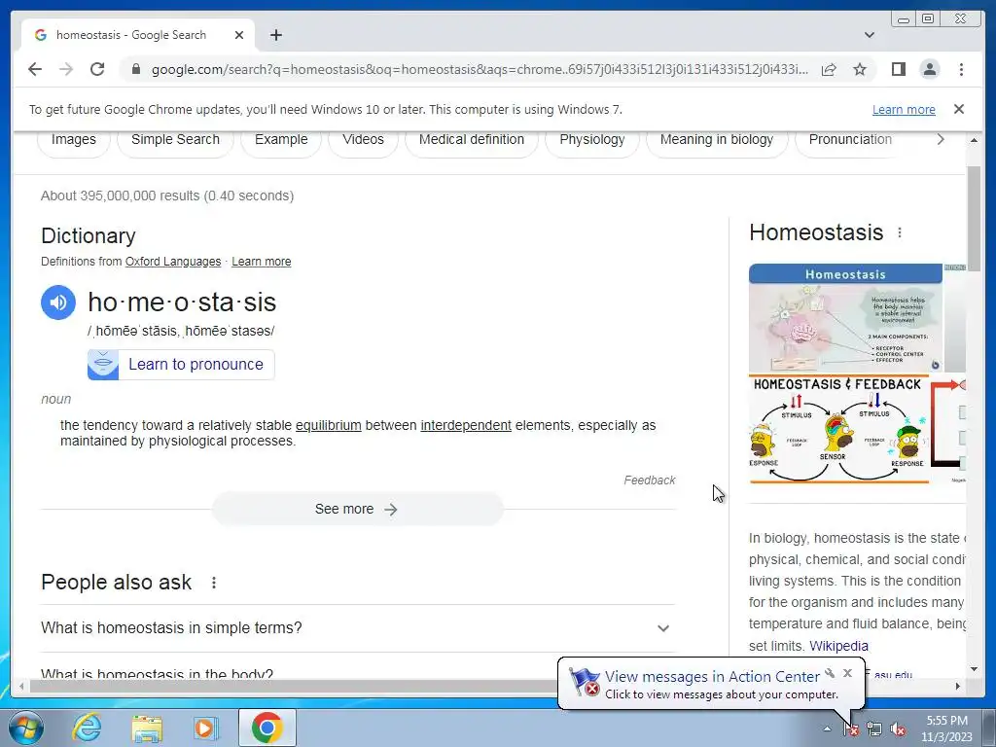Open the Chrome profile avatar

click(929, 69)
